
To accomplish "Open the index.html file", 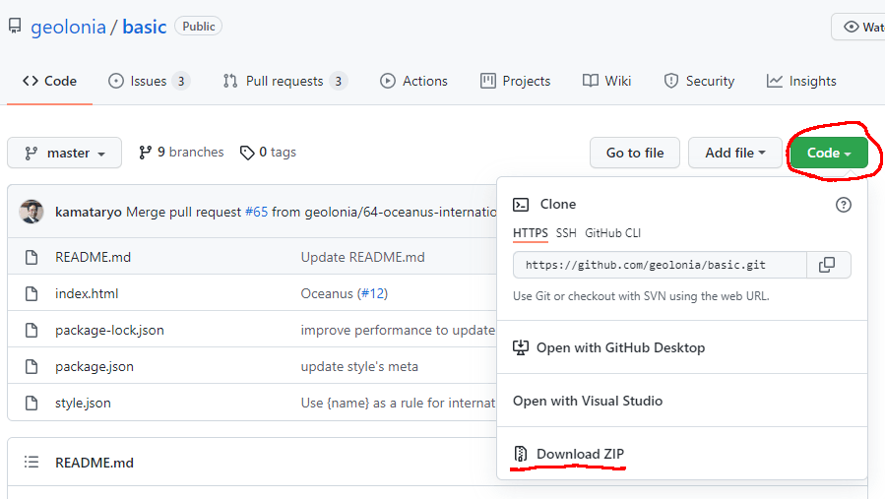I will pyautogui.click(x=87, y=293).
